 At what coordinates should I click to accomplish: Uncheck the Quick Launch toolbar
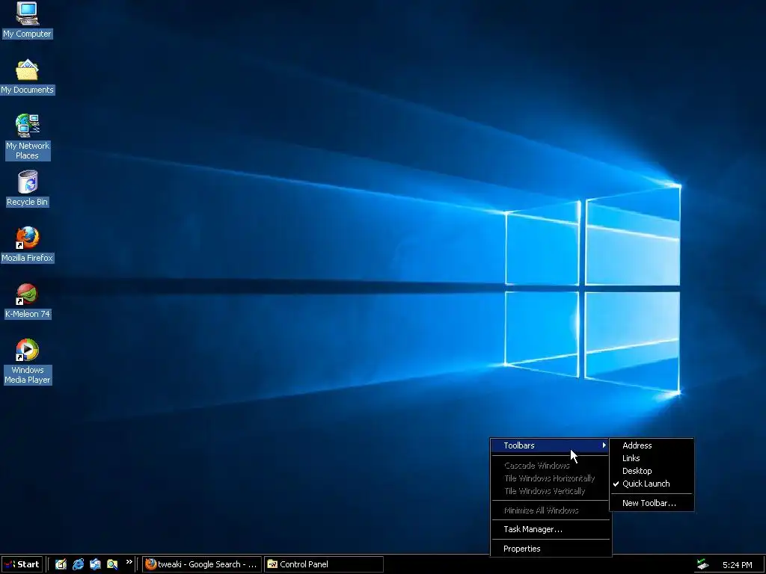click(652, 484)
